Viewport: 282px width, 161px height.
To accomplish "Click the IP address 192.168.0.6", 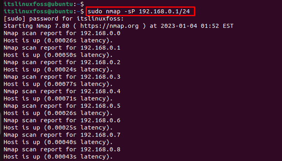I will [100, 120].
